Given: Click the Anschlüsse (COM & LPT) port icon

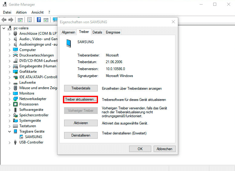Looking at the screenshot, I should (x=15, y=34).
